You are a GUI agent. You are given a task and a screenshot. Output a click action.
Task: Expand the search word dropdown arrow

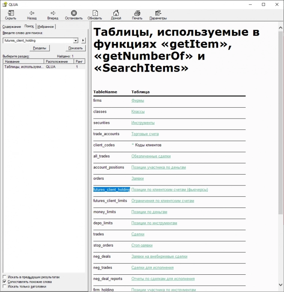(76, 41)
